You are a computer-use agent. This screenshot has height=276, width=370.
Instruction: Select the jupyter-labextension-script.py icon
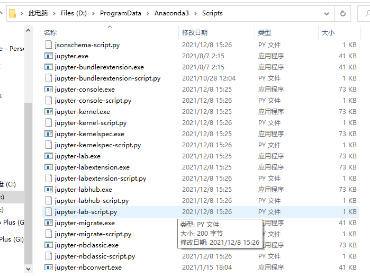click(49, 178)
